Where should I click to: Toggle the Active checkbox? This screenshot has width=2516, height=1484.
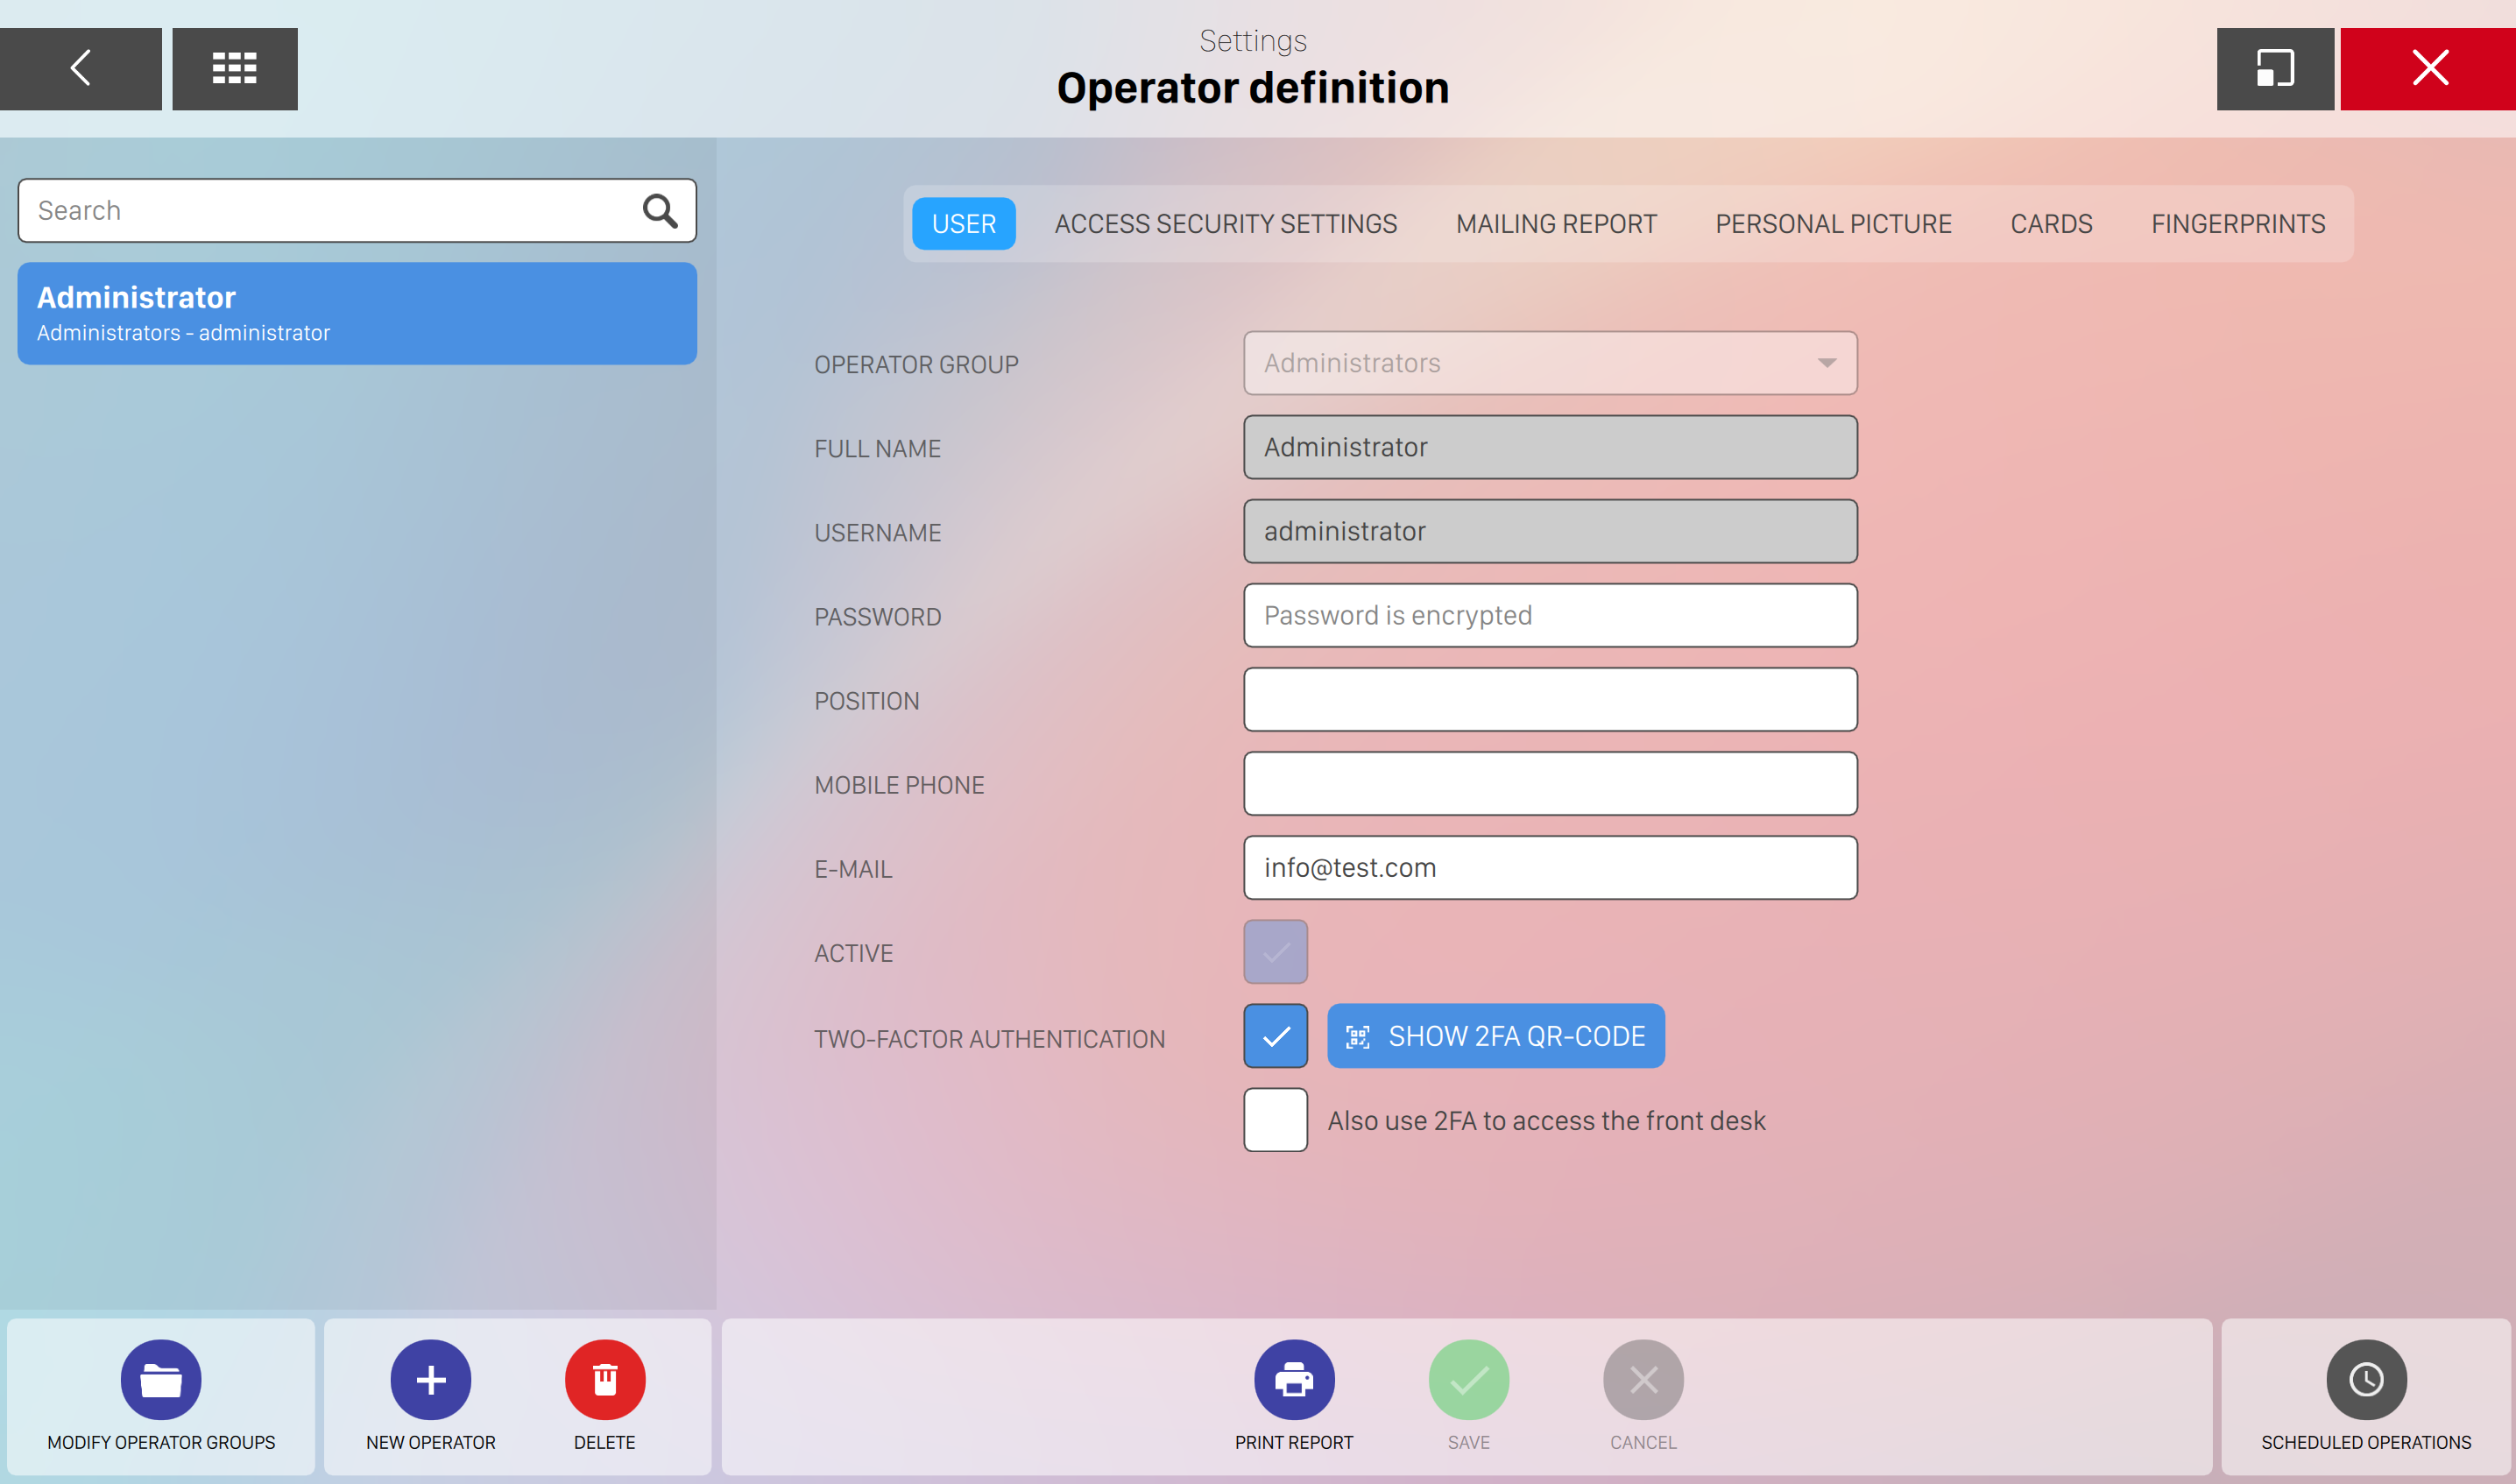(x=1275, y=951)
